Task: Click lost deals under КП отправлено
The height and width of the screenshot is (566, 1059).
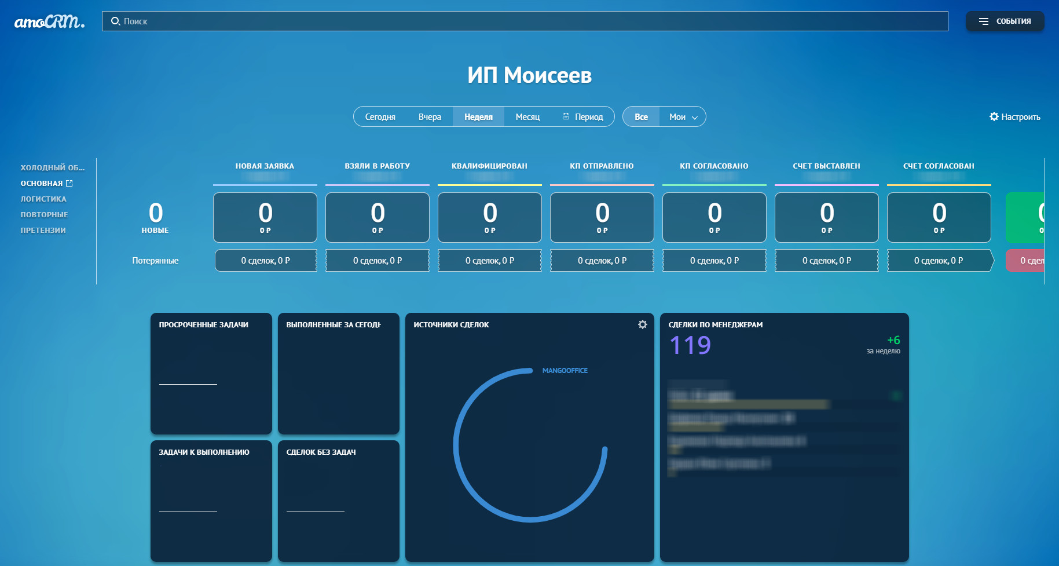Action: (x=602, y=261)
